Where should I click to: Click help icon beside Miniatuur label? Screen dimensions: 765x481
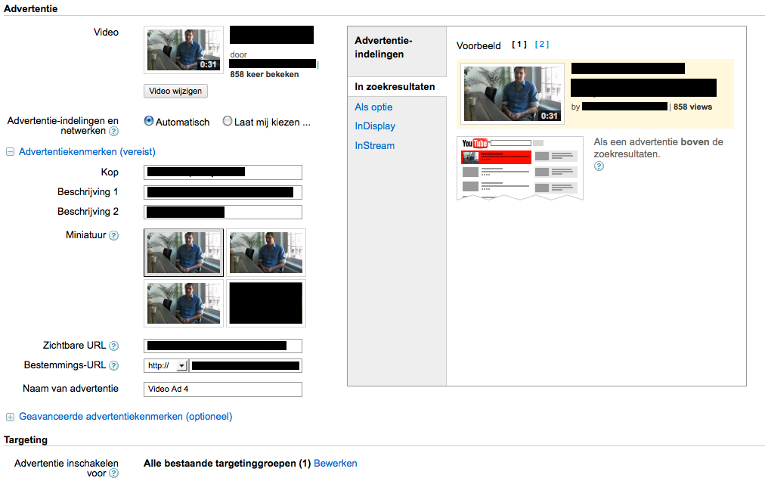pos(113,235)
